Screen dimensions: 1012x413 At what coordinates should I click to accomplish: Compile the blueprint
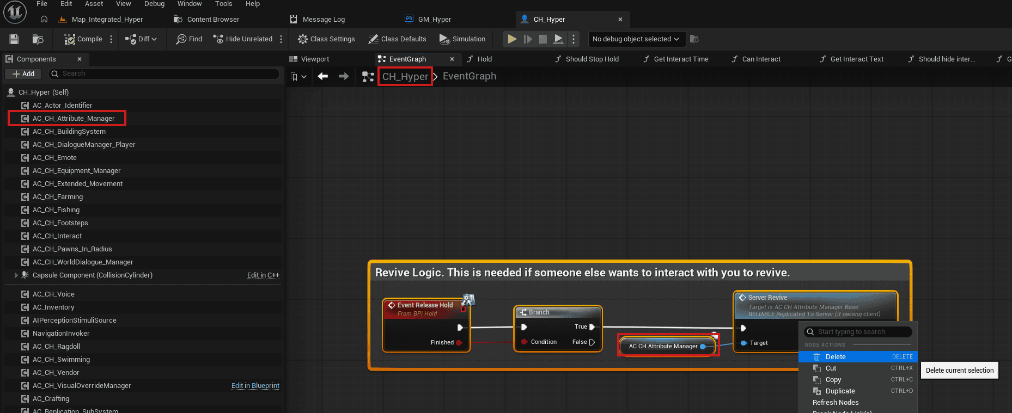click(83, 39)
